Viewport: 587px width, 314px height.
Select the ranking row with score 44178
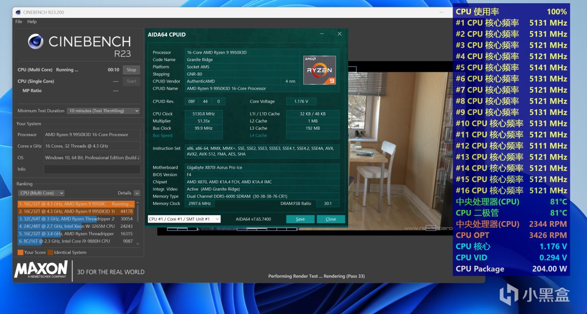point(76,211)
